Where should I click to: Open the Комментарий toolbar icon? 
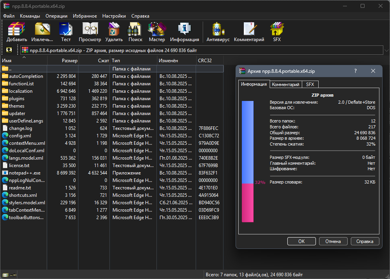pyautogui.click(x=249, y=29)
